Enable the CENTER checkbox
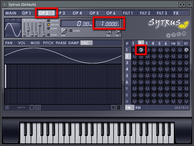Screen dimensions: 194x146 [x=49, y=21]
